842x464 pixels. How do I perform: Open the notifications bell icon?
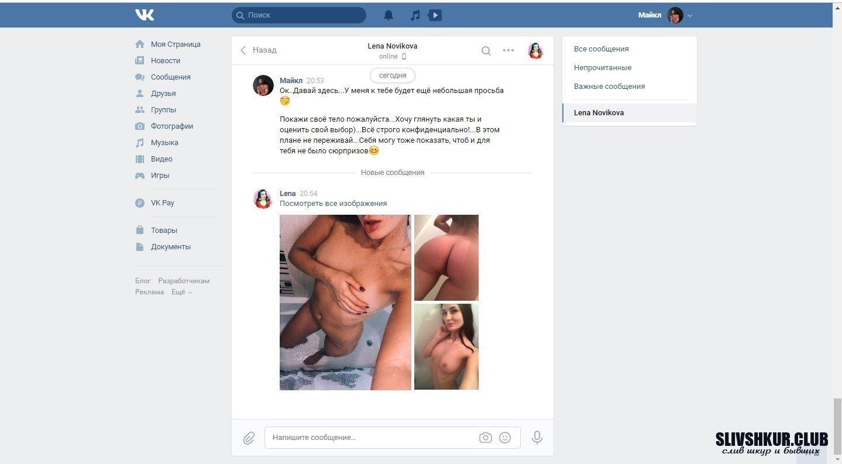click(x=389, y=15)
